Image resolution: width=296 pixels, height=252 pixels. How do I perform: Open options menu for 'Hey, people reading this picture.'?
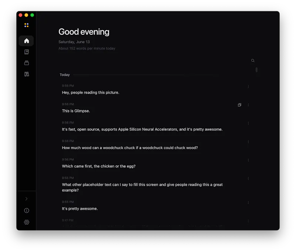tap(248, 87)
